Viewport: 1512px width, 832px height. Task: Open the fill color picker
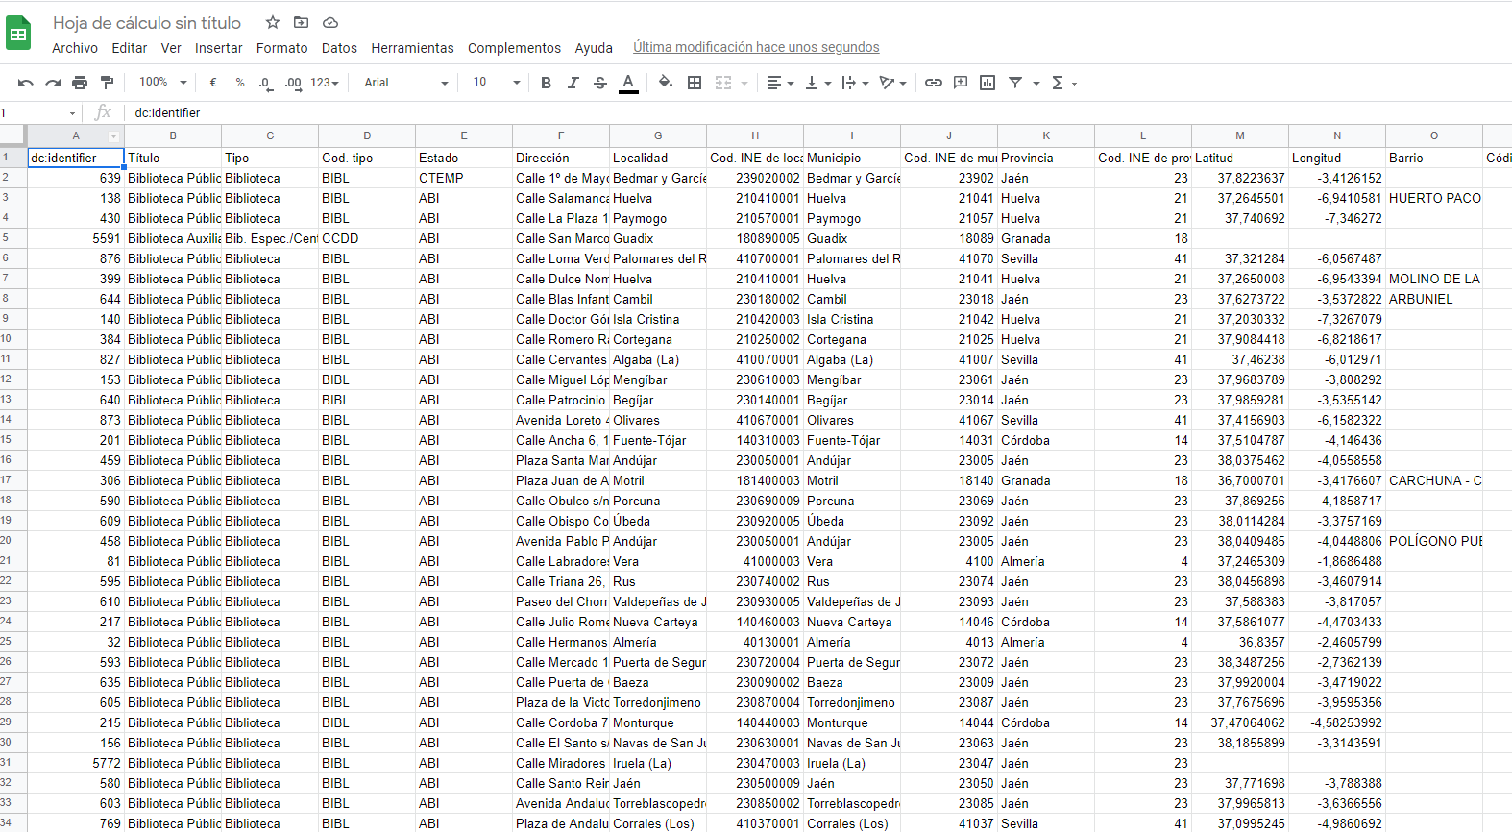coord(665,83)
